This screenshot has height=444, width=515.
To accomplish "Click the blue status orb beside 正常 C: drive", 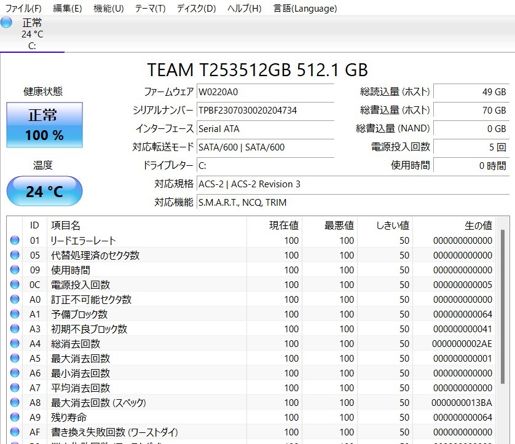I will coord(6,22).
